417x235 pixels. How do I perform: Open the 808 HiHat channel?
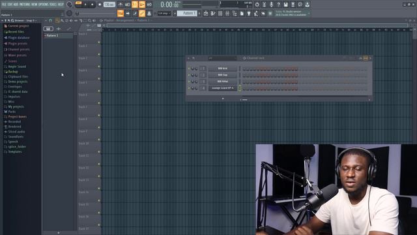222,81
